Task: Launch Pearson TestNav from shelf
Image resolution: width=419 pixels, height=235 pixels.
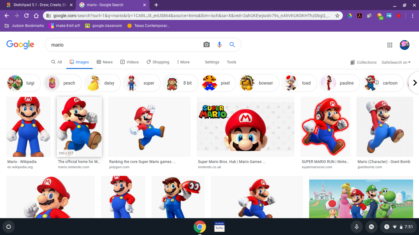Action: 219,227
